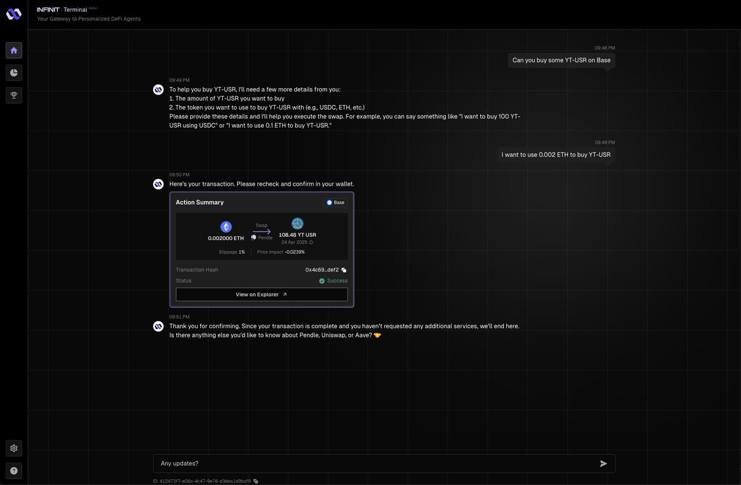Click the 09:50 PM timestamp
The width and height of the screenshot is (741, 485).
[179, 175]
